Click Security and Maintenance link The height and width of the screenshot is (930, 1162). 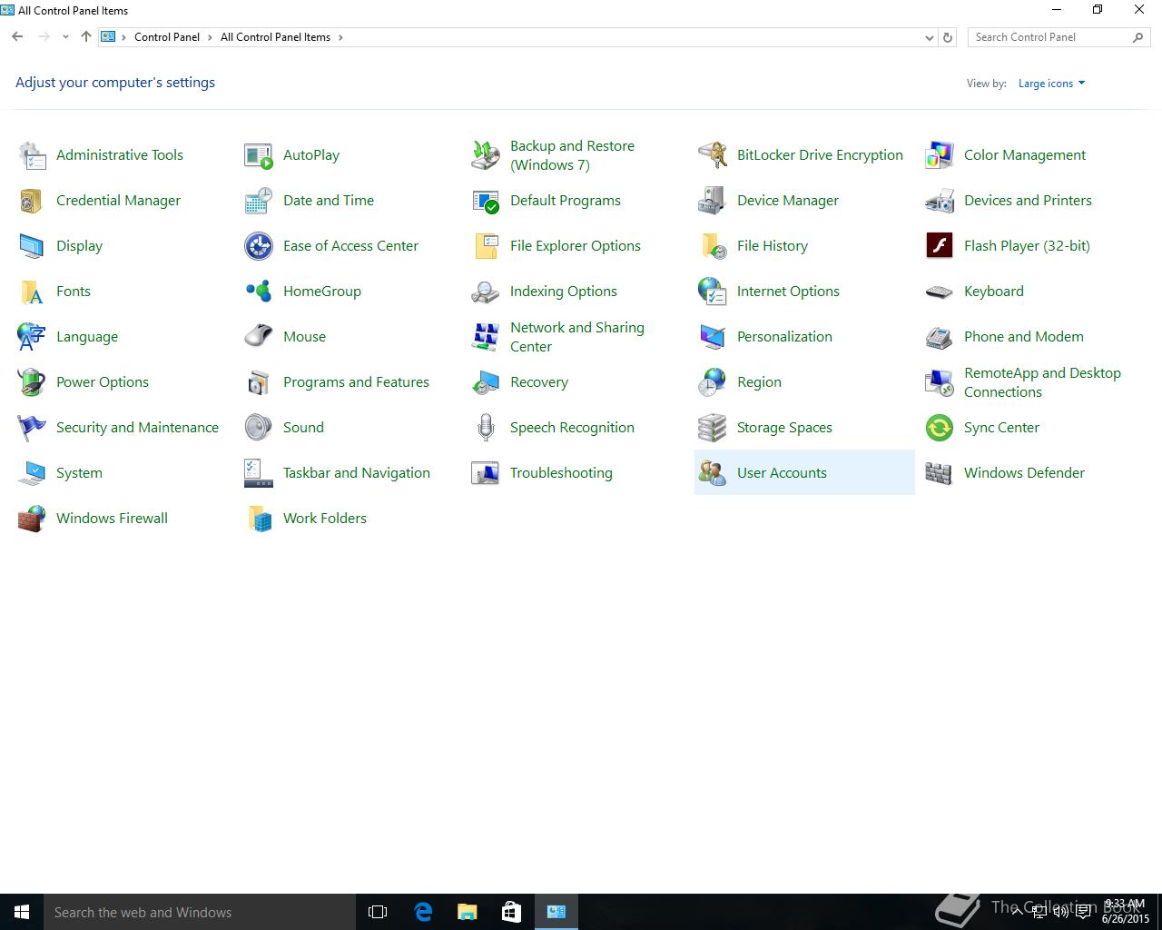click(137, 428)
